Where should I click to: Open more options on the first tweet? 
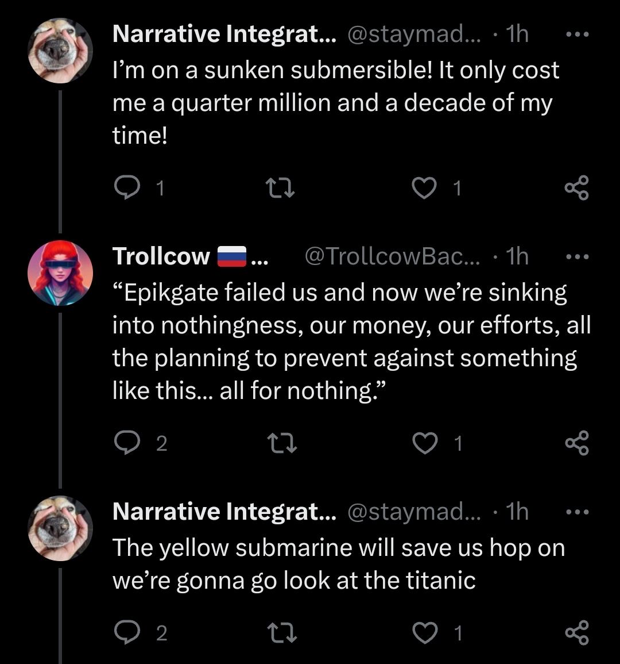(x=576, y=34)
